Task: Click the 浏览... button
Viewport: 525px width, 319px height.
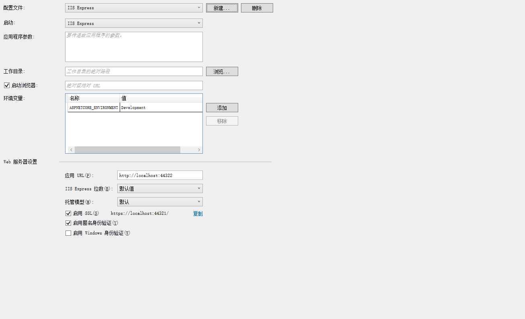Action: [222, 72]
